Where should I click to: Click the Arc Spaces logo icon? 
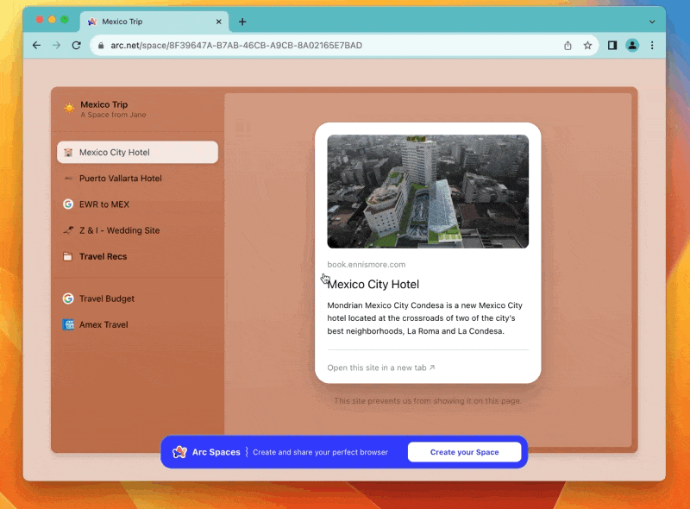pyautogui.click(x=179, y=452)
